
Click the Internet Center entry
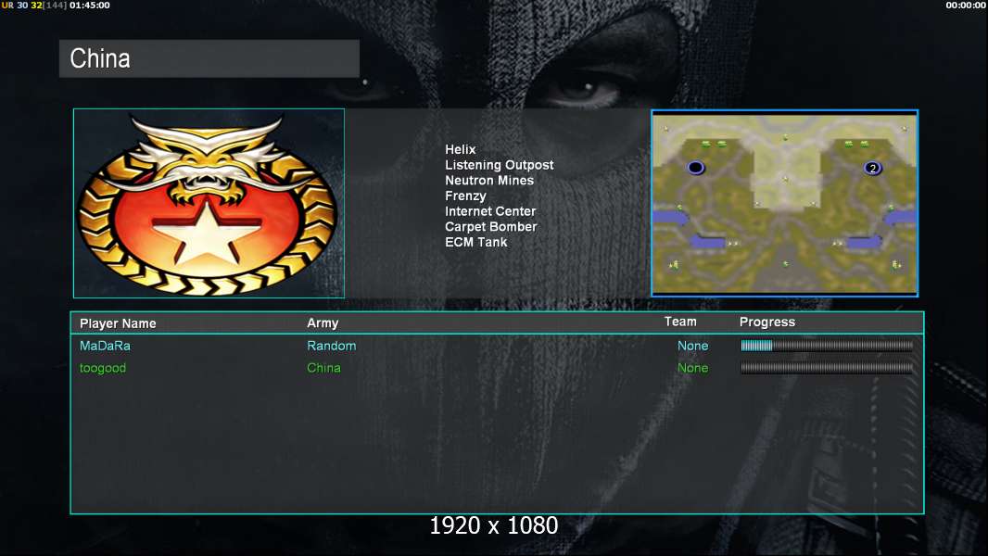490,211
